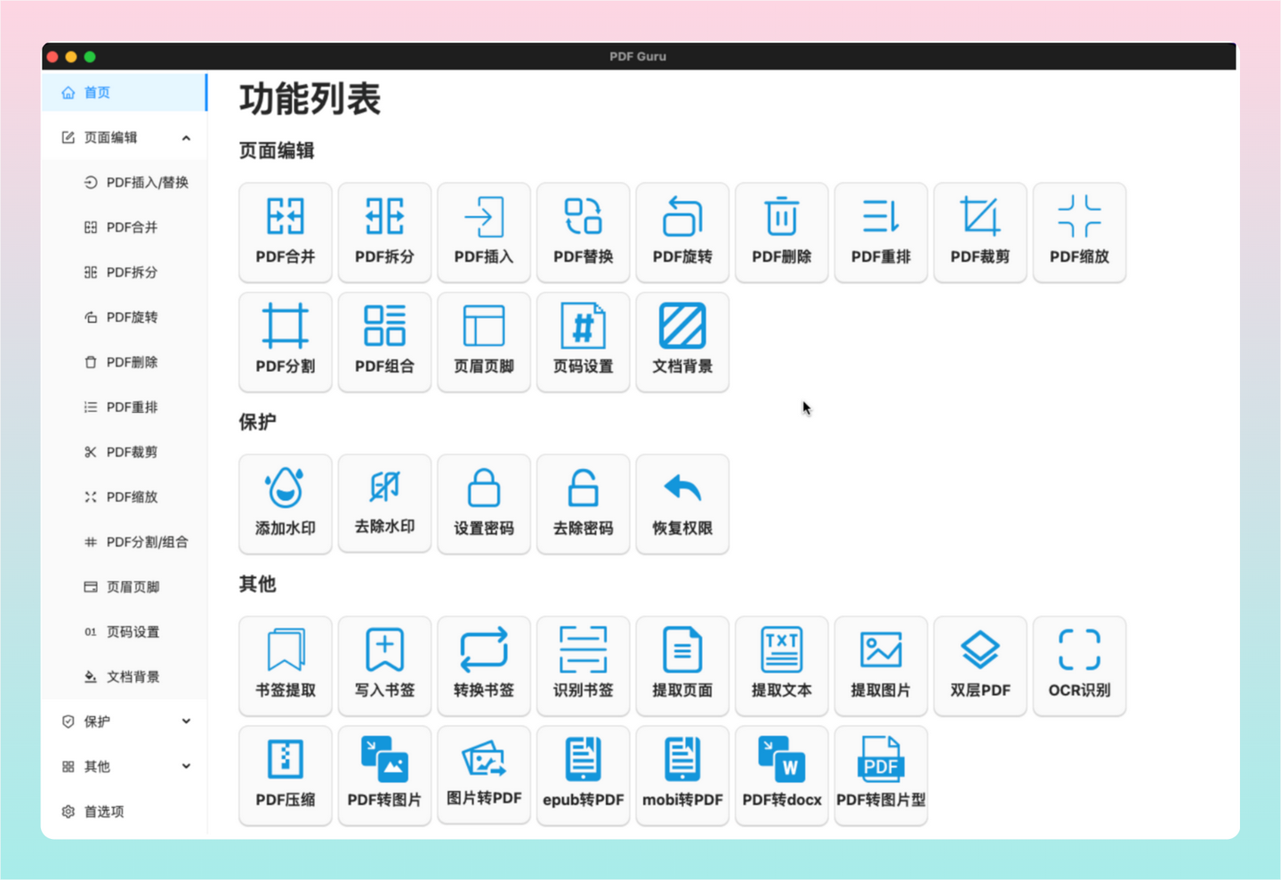Image resolution: width=1281 pixels, height=880 pixels.
Task: Open the PDF转图片型 tool card
Action: click(882, 776)
